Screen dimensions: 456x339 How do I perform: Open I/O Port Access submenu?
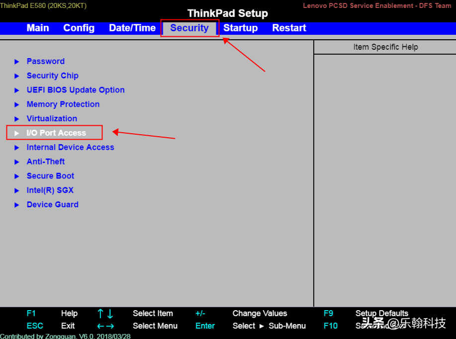coord(56,133)
